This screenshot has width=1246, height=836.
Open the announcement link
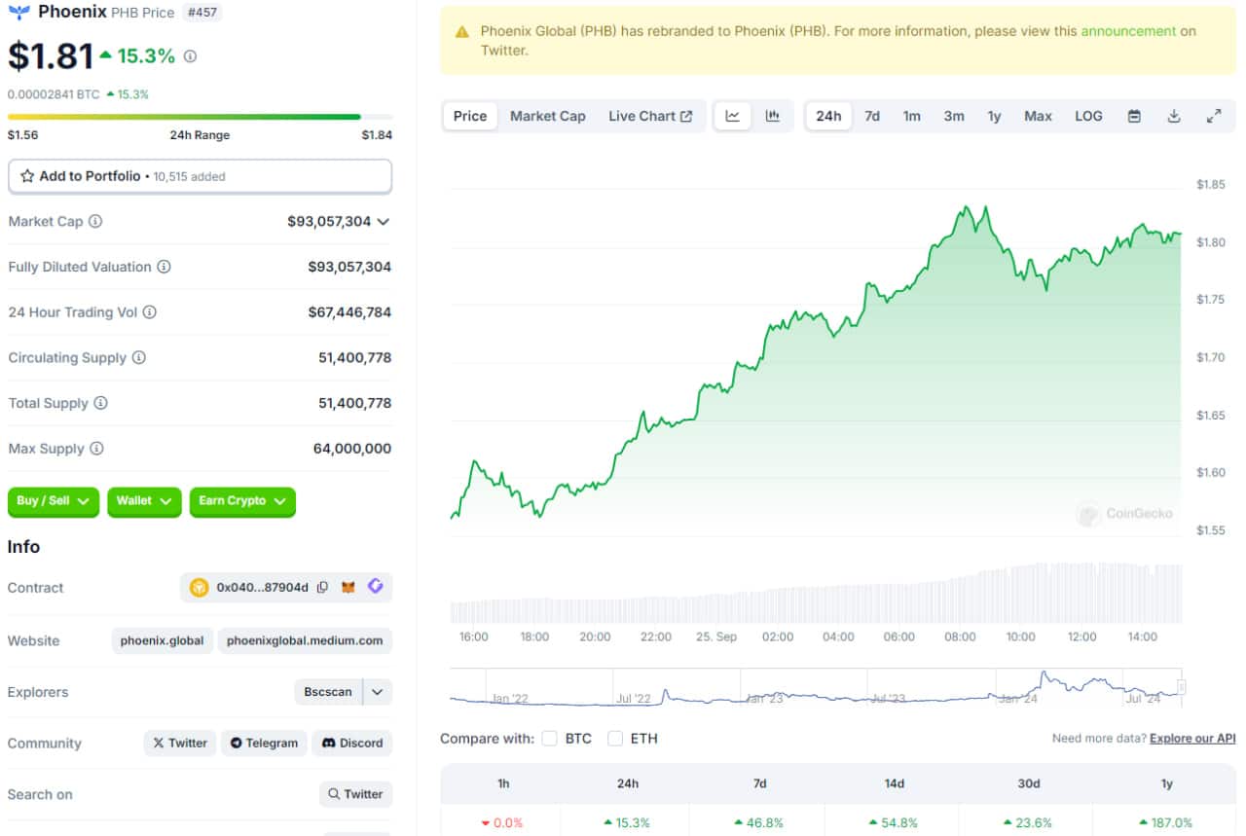tap(1128, 31)
